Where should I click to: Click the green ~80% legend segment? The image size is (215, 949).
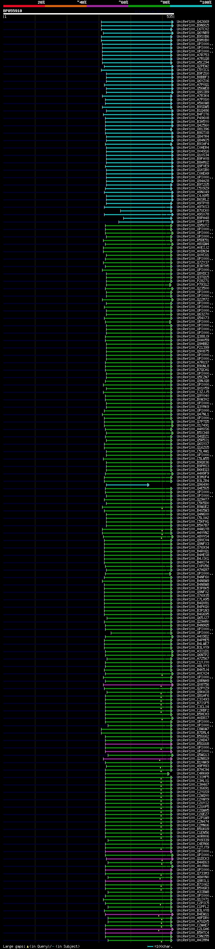149,6
